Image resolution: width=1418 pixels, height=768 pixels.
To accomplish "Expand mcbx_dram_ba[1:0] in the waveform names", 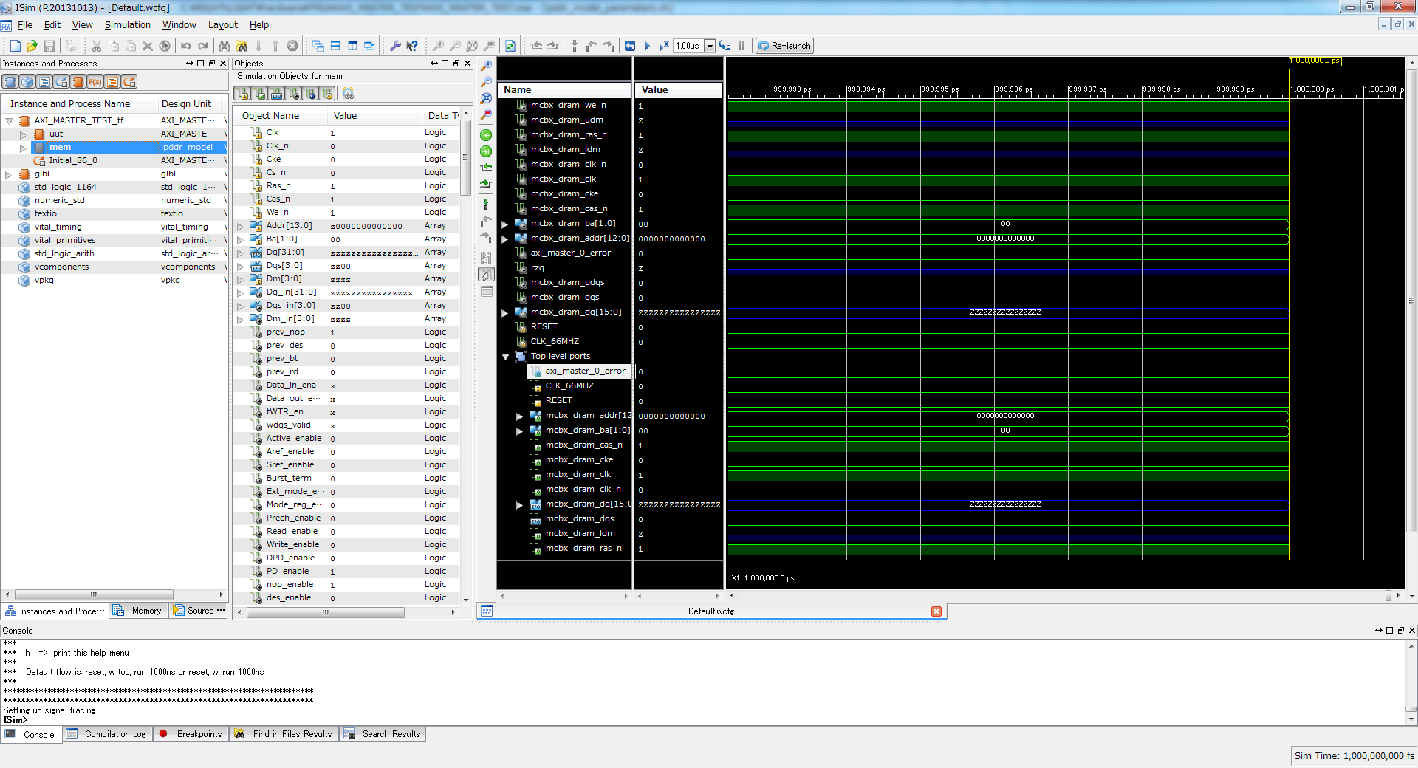I will tap(505, 224).
